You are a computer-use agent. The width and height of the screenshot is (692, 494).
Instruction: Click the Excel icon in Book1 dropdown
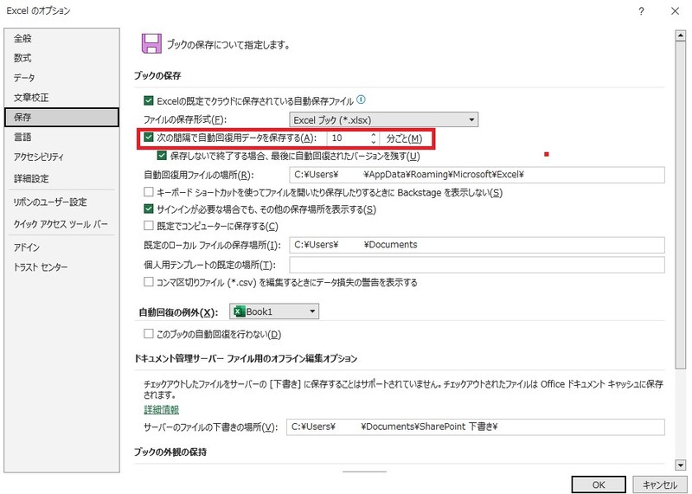(x=239, y=311)
